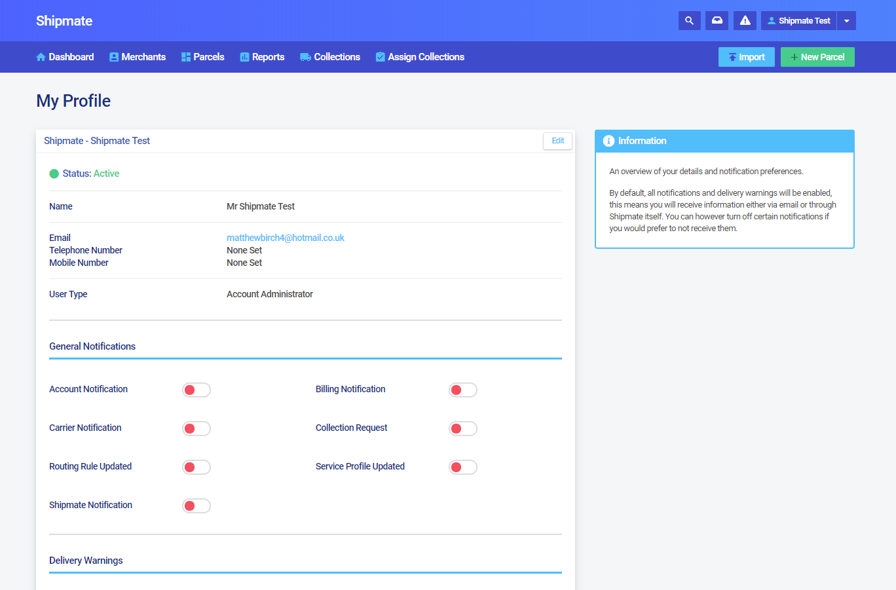Viewport: 896px width, 590px height.
Task: Click the 'Telephone Number' field label
Action: [x=86, y=250]
